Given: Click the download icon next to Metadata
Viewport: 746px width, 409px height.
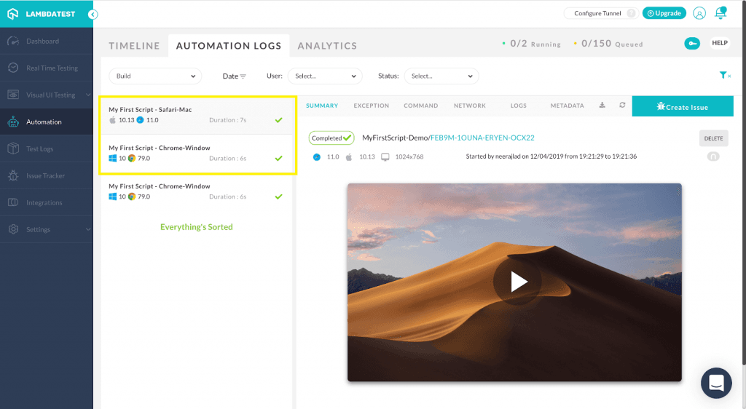Looking at the screenshot, I should (602, 106).
